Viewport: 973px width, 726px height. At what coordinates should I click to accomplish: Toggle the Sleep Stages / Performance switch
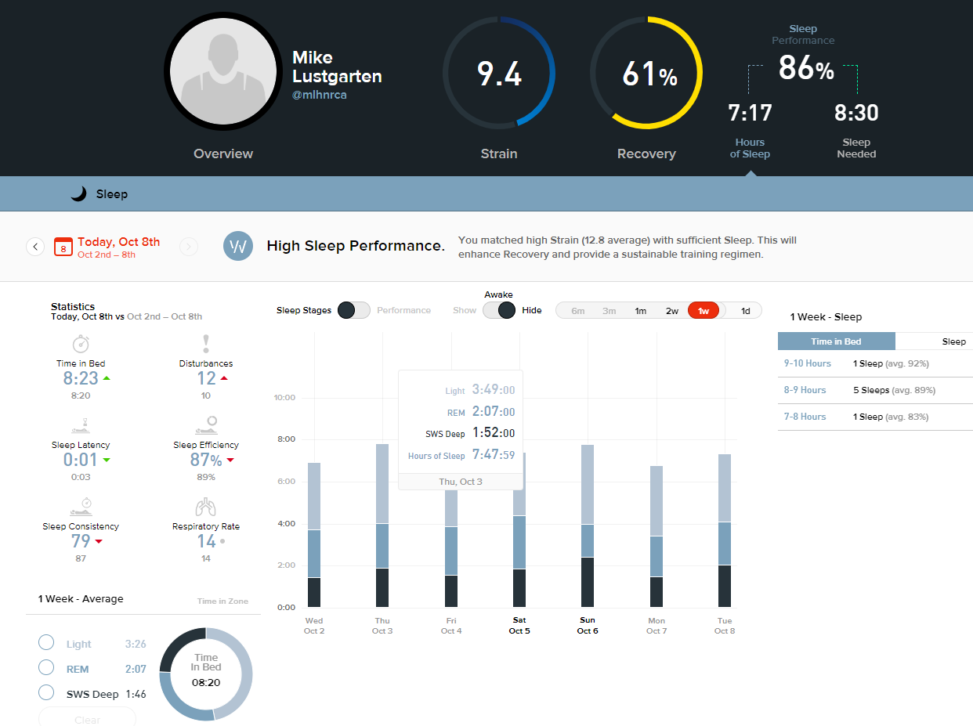point(353,310)
